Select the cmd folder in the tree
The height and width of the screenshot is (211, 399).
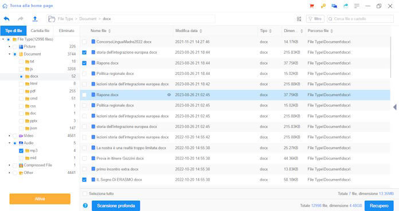pyautogui.click(x=31, y=98)
